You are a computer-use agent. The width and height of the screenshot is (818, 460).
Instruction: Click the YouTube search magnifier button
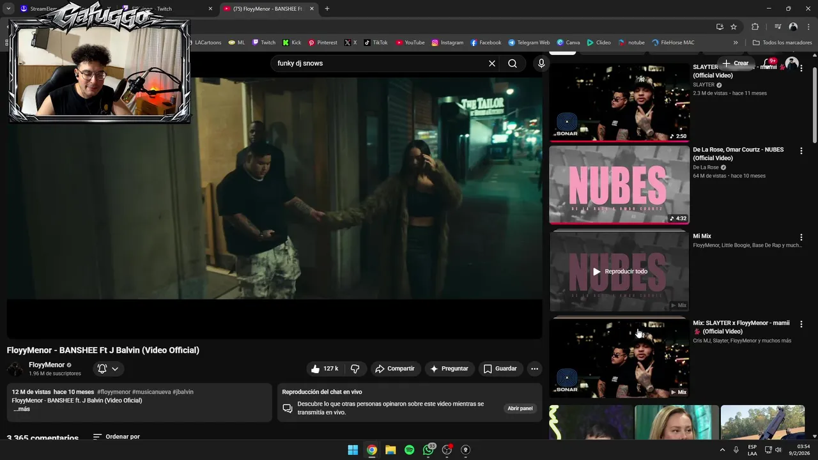(513, 63)
